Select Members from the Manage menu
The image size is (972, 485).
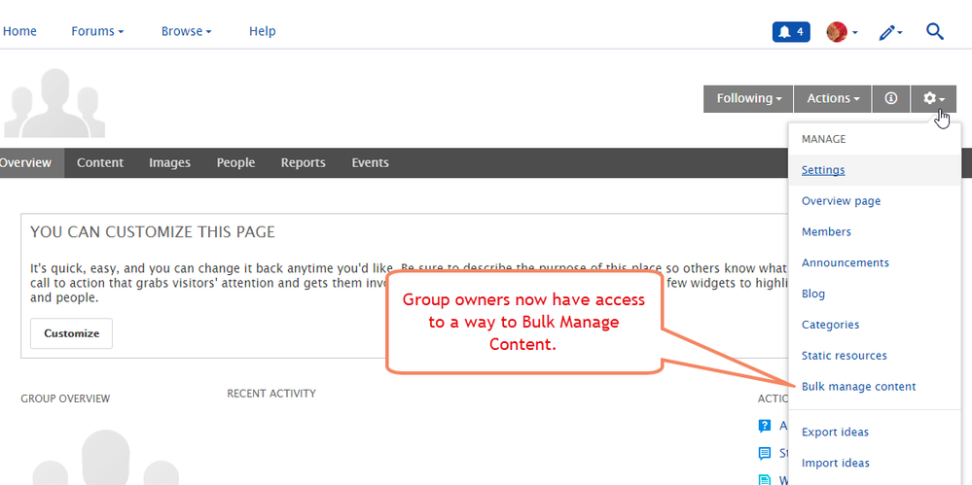click(826, 232)
